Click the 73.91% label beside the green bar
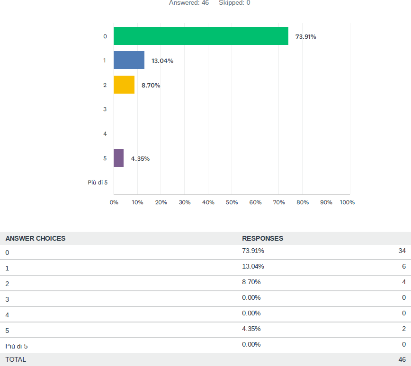This screenshot has width=411, height=366. point(305,36)
